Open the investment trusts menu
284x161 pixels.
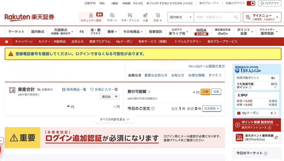(155, 32)
